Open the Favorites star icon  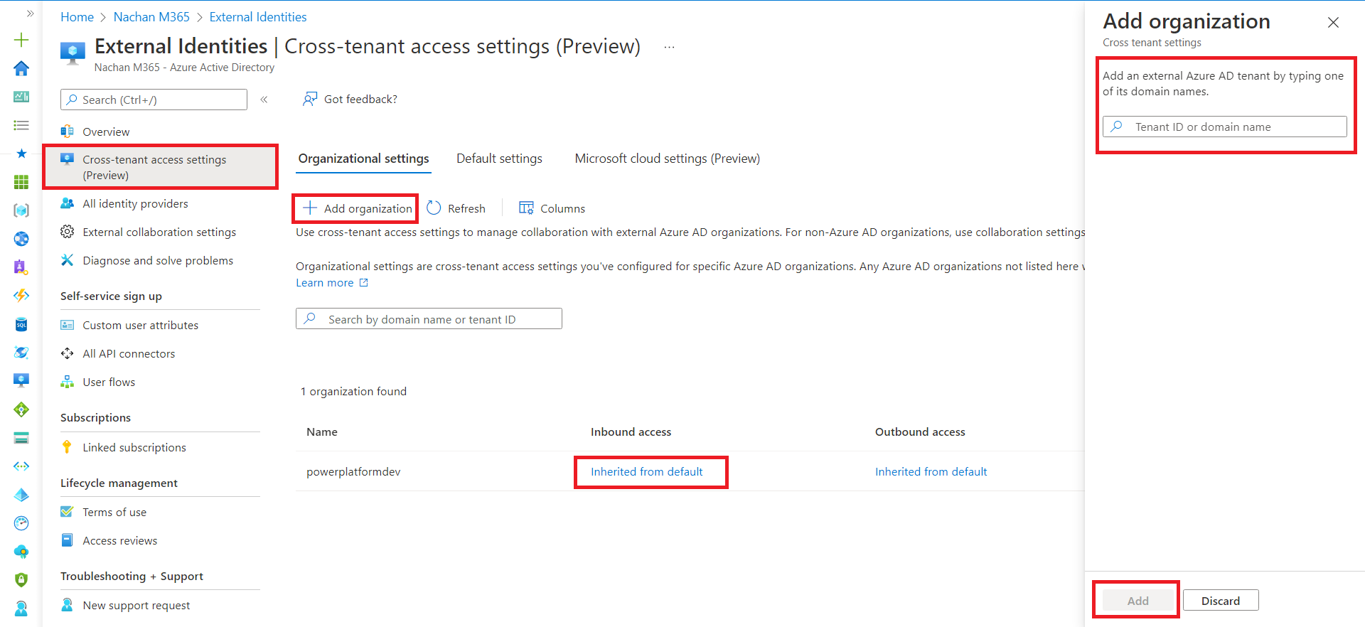pyautogui.click(x=21, y=154)
